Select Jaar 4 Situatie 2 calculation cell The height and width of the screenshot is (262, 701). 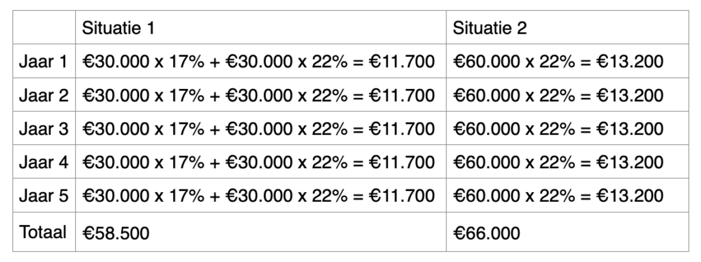(x=568, y=161)
